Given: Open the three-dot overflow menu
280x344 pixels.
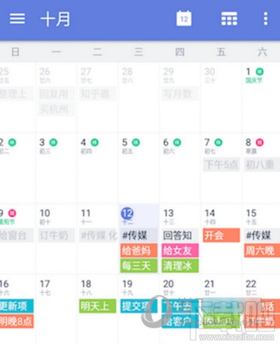Looking at the screenshot, I should pyautogui.click(x=265, y=18).
